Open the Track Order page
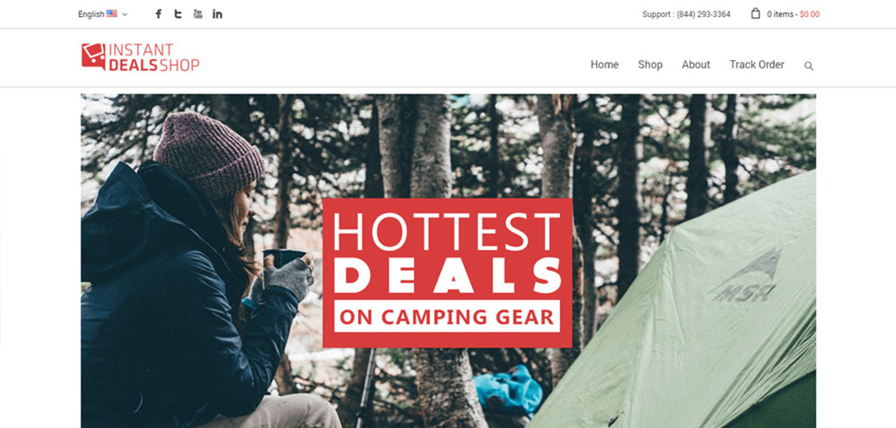This screenshot has width=896, height=428. [756, 64]
